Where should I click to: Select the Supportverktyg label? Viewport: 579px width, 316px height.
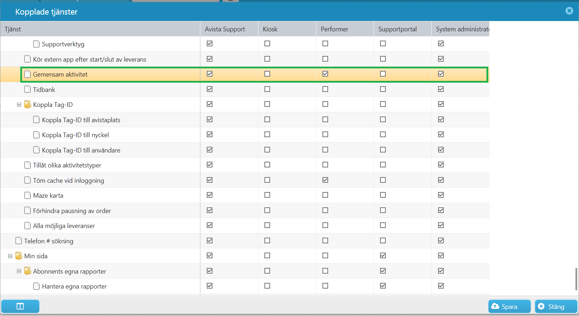(63, 44)
